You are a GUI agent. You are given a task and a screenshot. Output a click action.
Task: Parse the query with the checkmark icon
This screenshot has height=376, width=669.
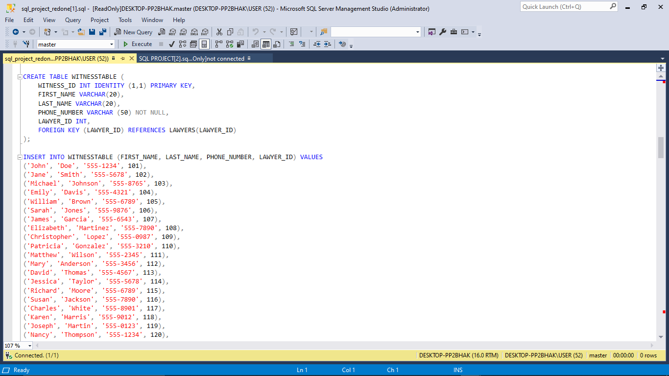[171, 44]
